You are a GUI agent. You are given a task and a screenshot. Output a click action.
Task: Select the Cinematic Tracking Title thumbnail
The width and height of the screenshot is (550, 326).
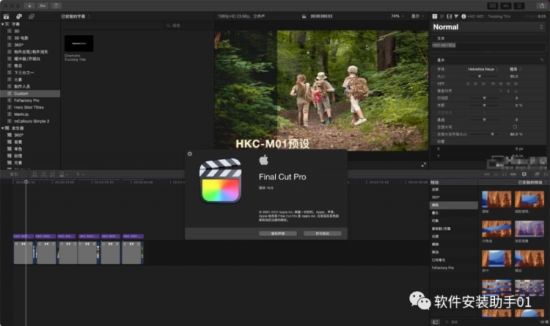pos(79,43)
